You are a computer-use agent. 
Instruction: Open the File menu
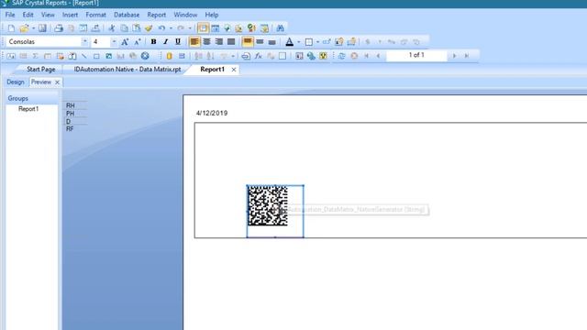(x=10, y=15)
